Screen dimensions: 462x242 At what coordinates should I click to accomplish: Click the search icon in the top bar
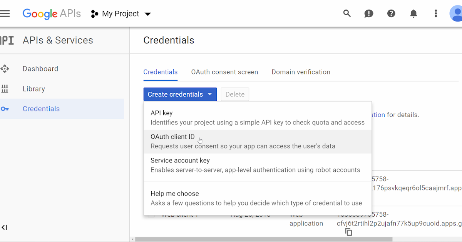(x=347, y=13)
